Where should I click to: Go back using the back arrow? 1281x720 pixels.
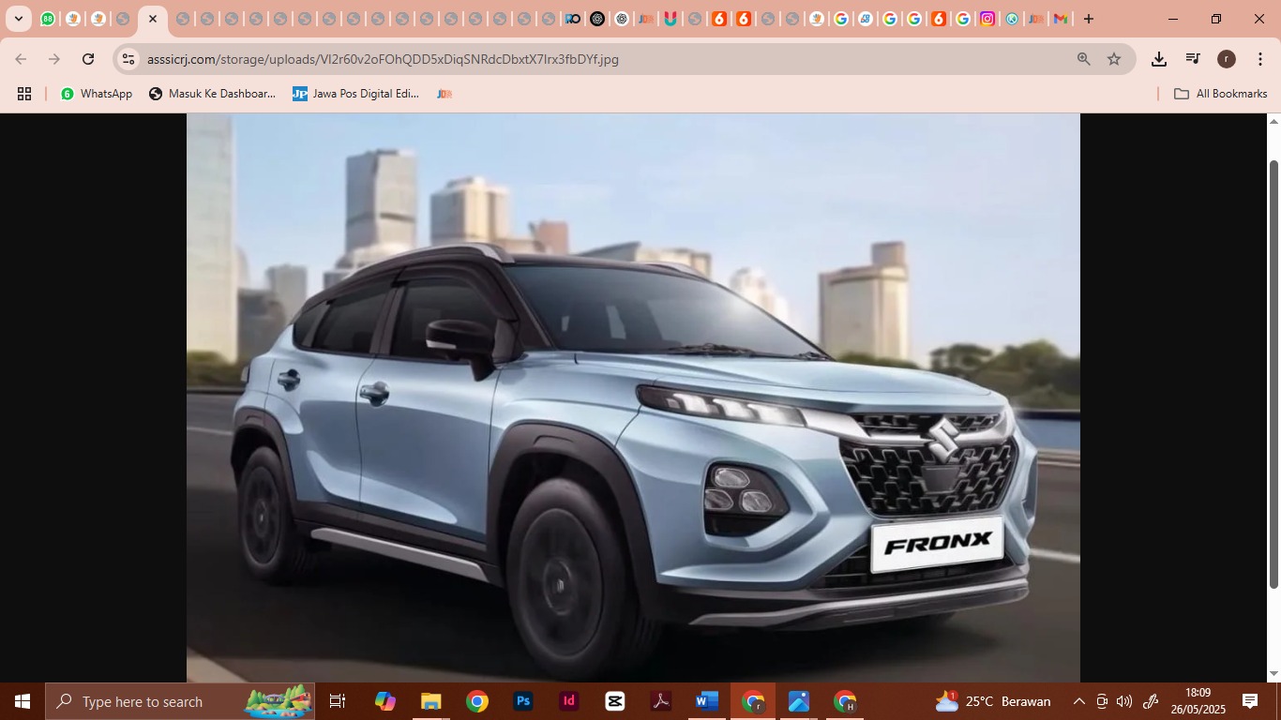[21, 59]
